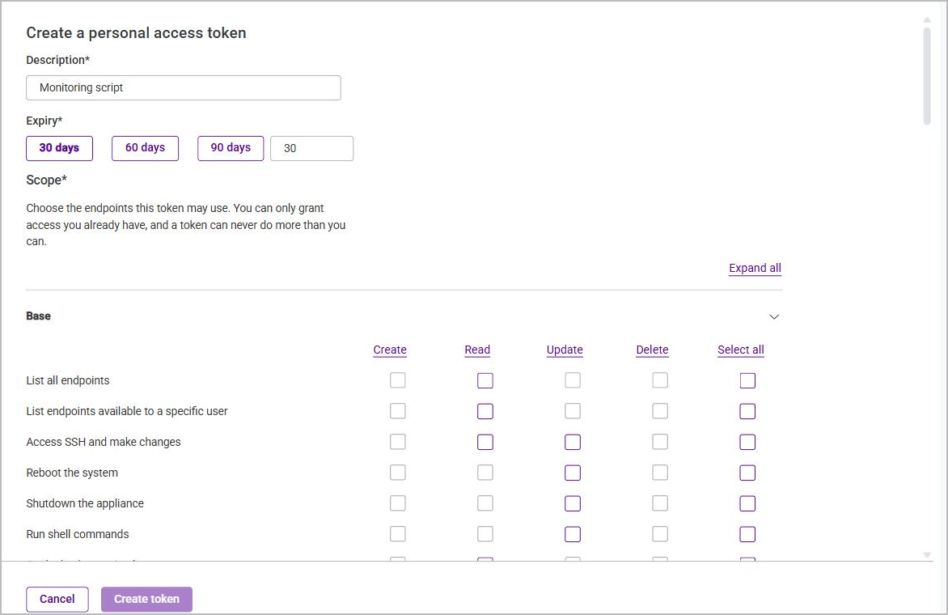Click the 'Create a personal access token' heading
The height and width of the screenshot is (615, 948).
pyautogui.click(x=136, y=32)
